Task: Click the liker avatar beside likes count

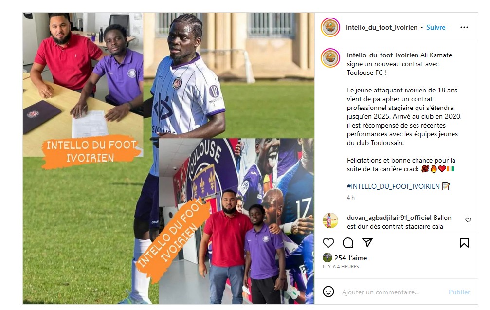Action: [x=327, y=257]
